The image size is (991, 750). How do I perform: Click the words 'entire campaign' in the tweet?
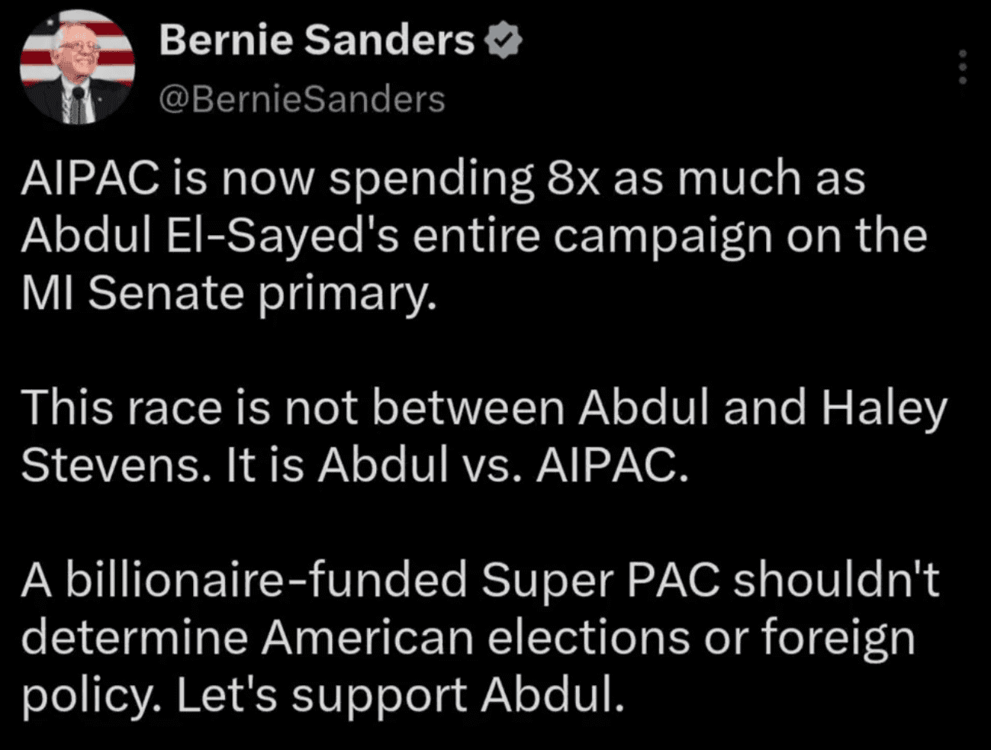click(x=593, y=237)
